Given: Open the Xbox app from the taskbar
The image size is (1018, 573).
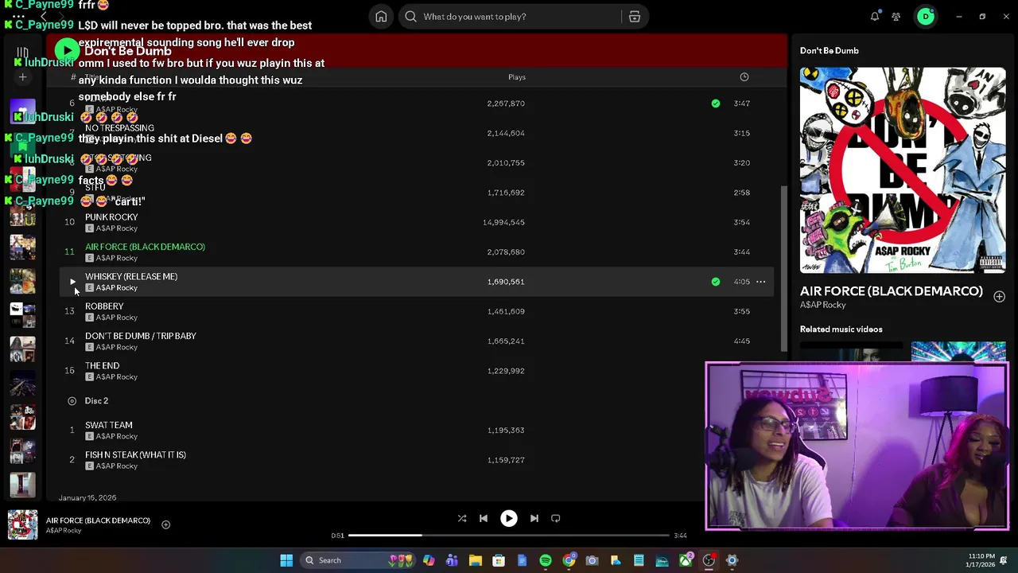Looking at the screenshot, I should coord(686,560).
